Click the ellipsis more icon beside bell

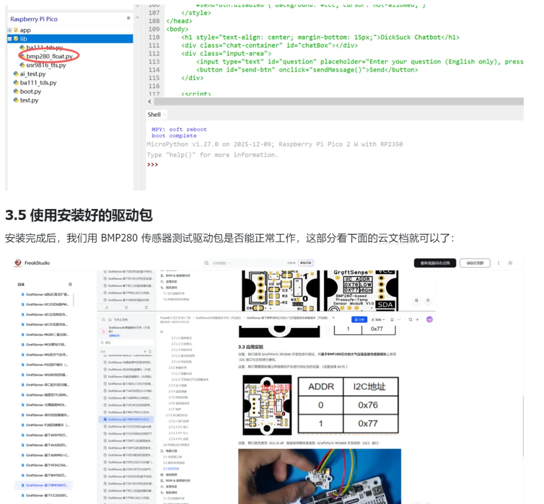(x=399, y=319)
